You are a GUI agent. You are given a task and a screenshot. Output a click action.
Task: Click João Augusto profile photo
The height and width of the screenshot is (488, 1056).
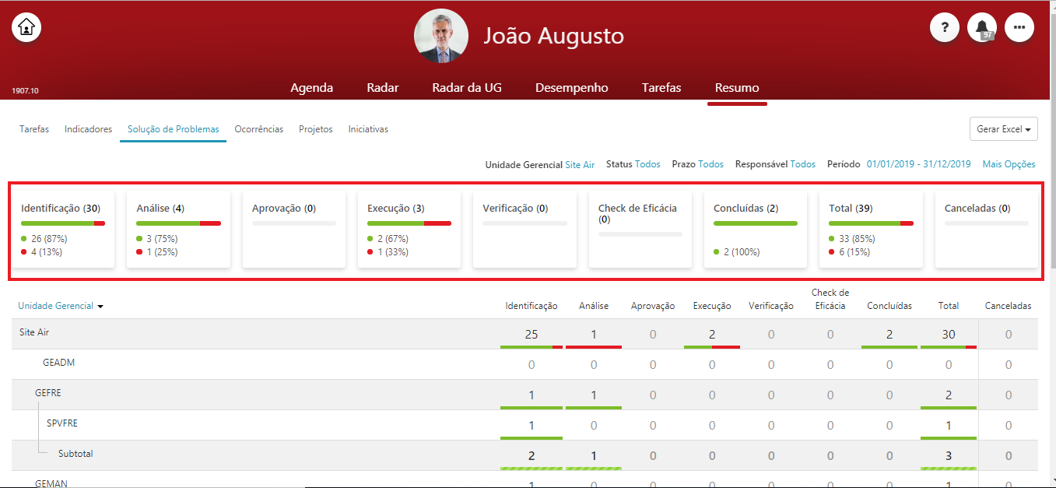pyautogui.click(x=441, y=36)
